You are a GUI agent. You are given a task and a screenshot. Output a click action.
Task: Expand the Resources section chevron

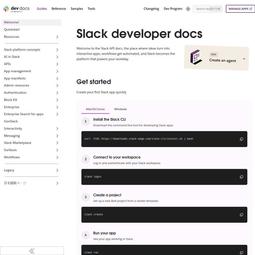tap(57, 37)
